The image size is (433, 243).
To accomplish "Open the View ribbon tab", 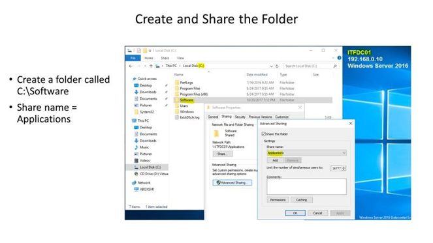I will tap(180, 58).
